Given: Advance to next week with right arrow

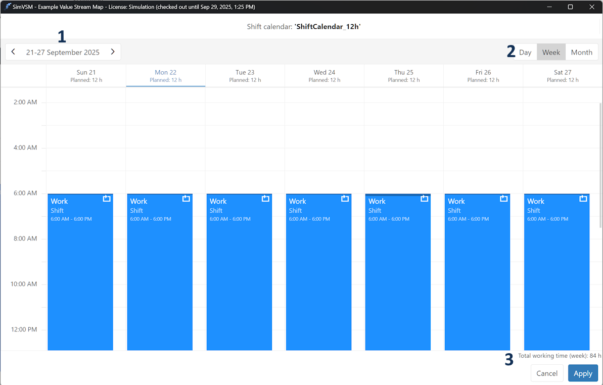Looking at the screenshot, I should click(113, 52).
